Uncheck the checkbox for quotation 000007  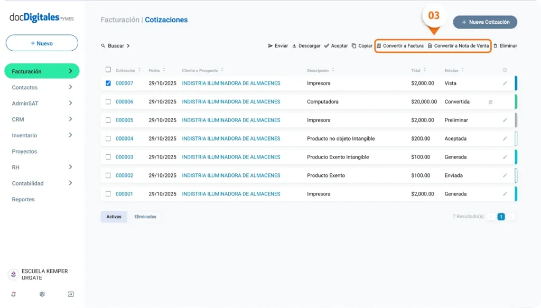[108, 83]
